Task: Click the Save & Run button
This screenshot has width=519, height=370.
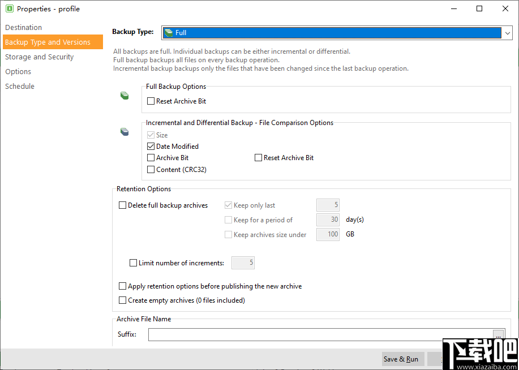Action: [x=401, y=359]
